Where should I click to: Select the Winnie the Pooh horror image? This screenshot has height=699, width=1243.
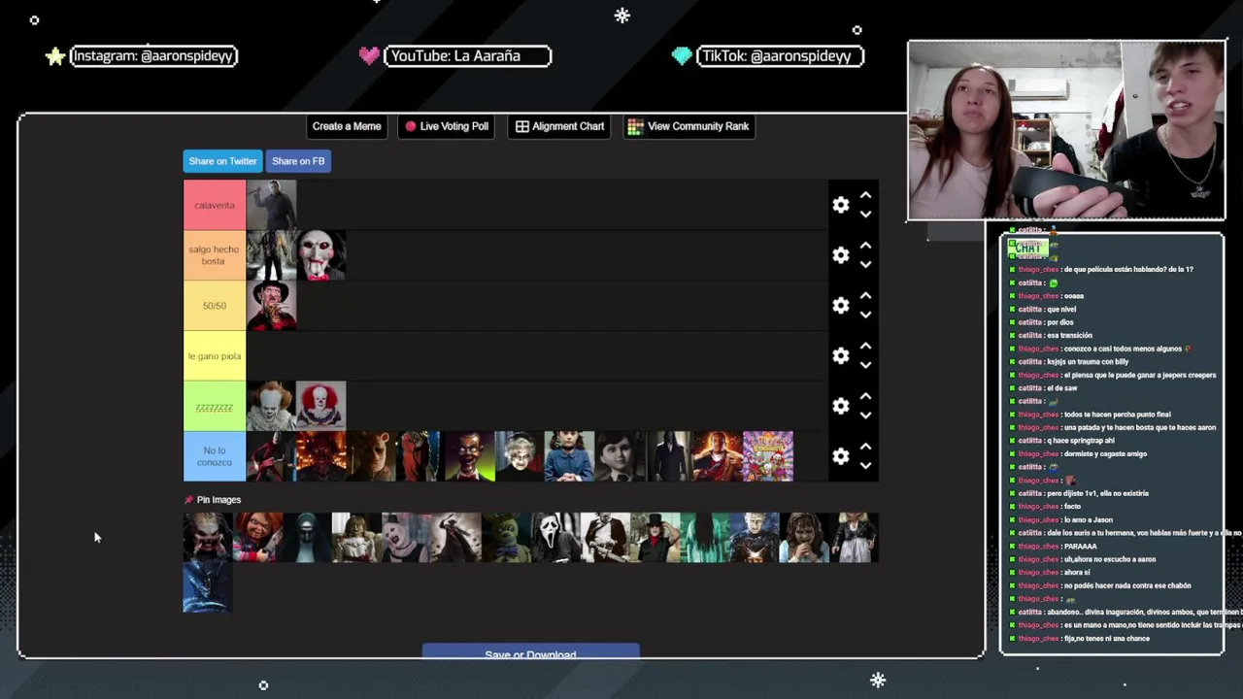click(371, 456)
